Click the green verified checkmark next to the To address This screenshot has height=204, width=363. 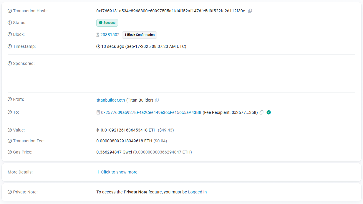tap(268, 112)
